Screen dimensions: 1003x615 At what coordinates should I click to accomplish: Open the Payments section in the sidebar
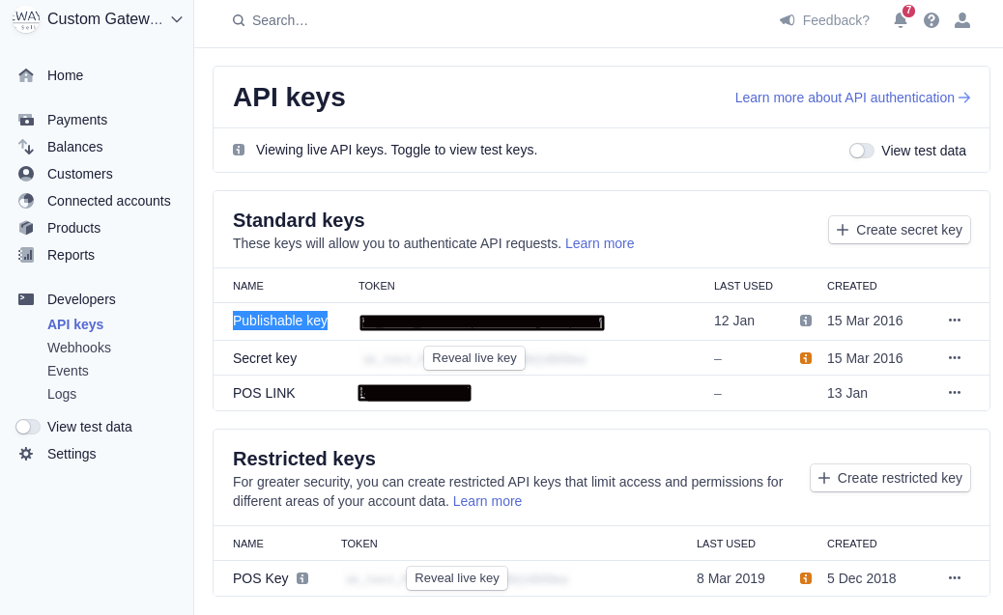pos(76,120)
